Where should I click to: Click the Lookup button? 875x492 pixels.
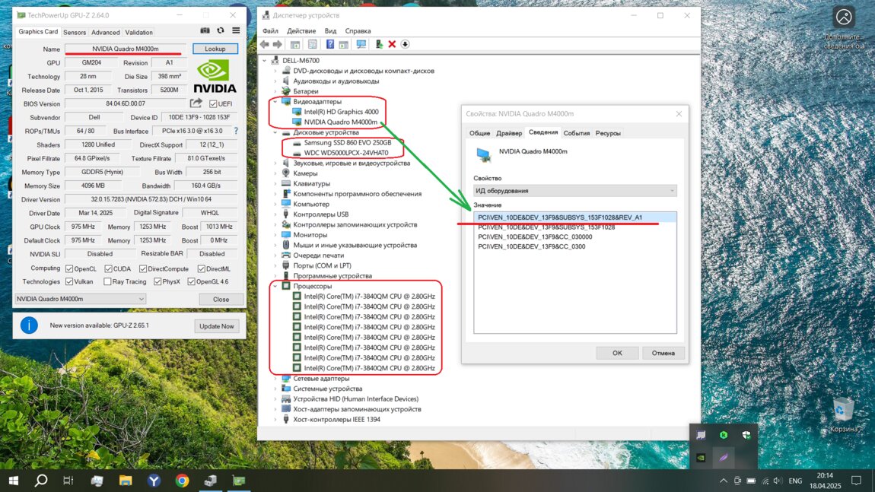[215, 49]
